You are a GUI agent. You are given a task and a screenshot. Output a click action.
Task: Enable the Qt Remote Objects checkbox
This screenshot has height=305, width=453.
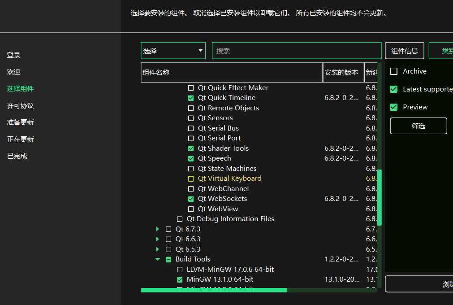click(x=191, y=108)
